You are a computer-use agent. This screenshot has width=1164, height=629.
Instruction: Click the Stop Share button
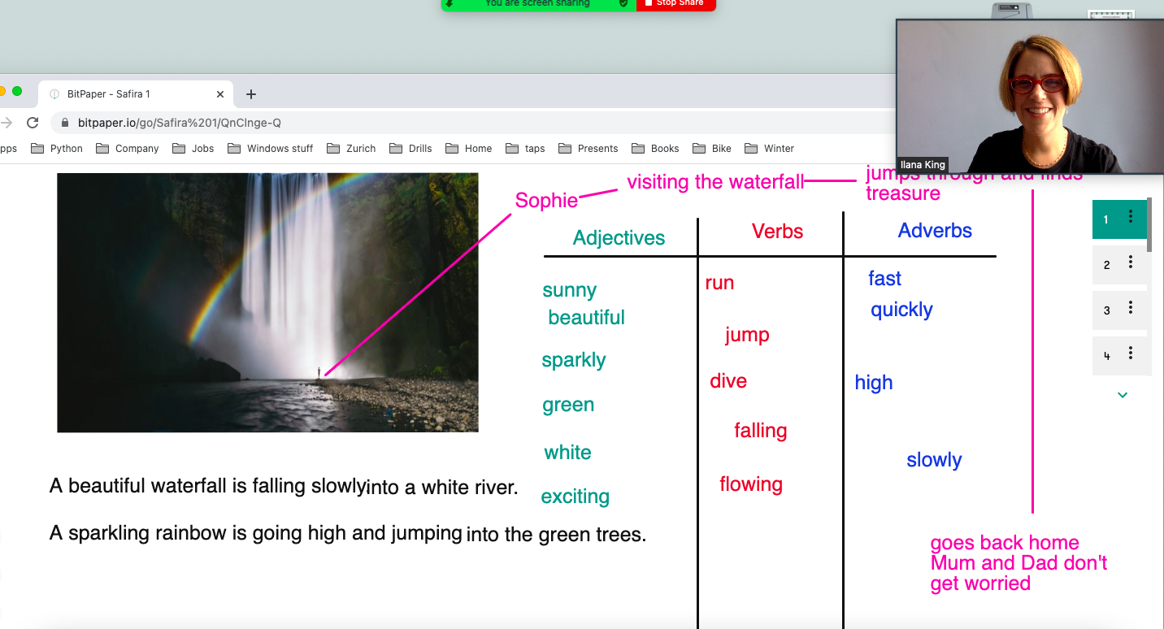[x=675, y=4]
